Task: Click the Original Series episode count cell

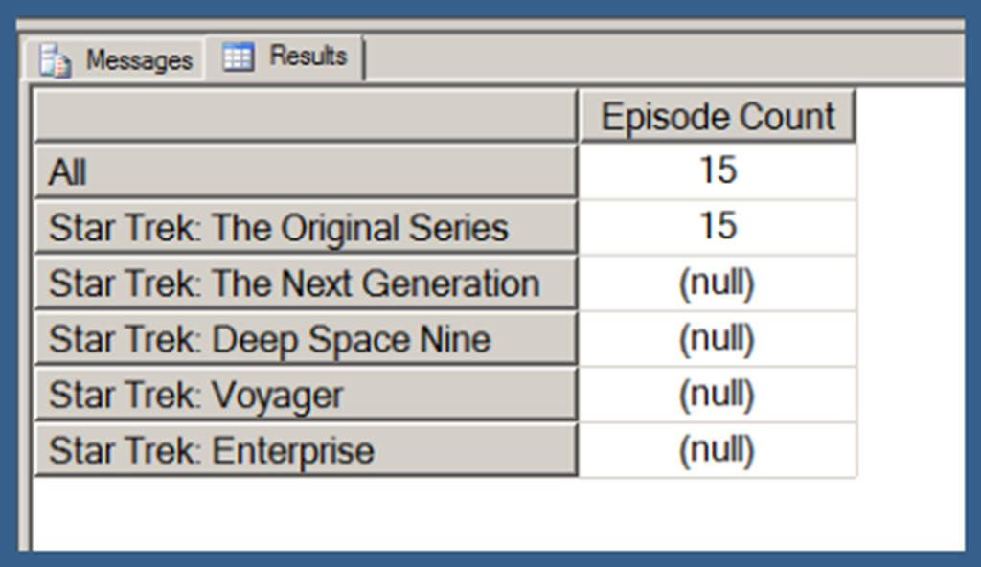Action: (717, 228)
